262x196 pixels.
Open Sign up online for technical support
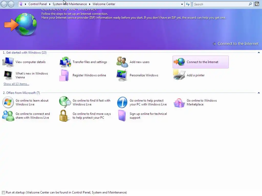click(148, 116)
